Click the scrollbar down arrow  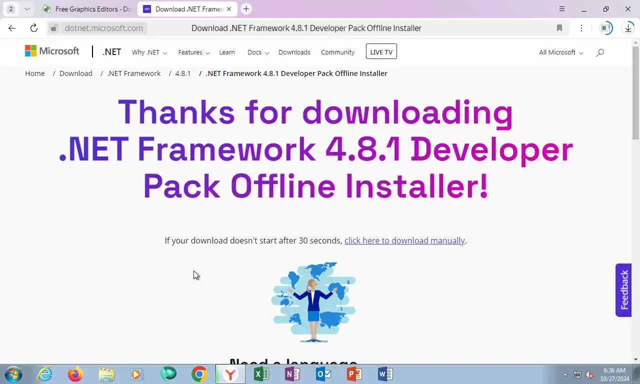pyautogui.click(x=635, y=359)
